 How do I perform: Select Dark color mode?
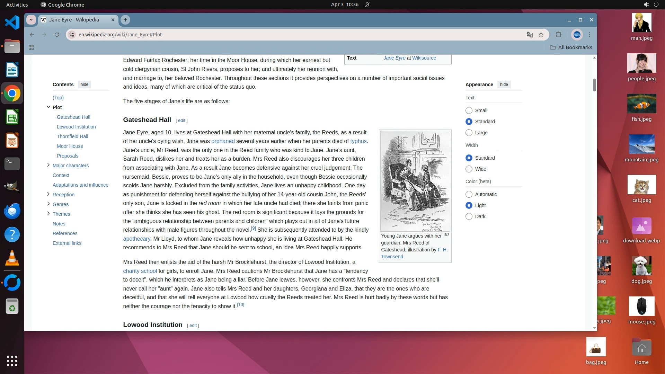[469, 216]
